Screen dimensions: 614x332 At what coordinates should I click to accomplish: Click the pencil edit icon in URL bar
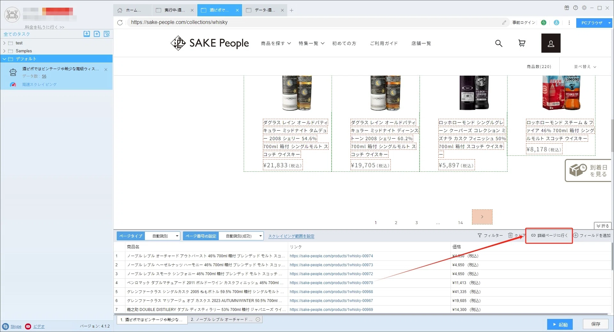pyautogui.click(x=504, y=22)
